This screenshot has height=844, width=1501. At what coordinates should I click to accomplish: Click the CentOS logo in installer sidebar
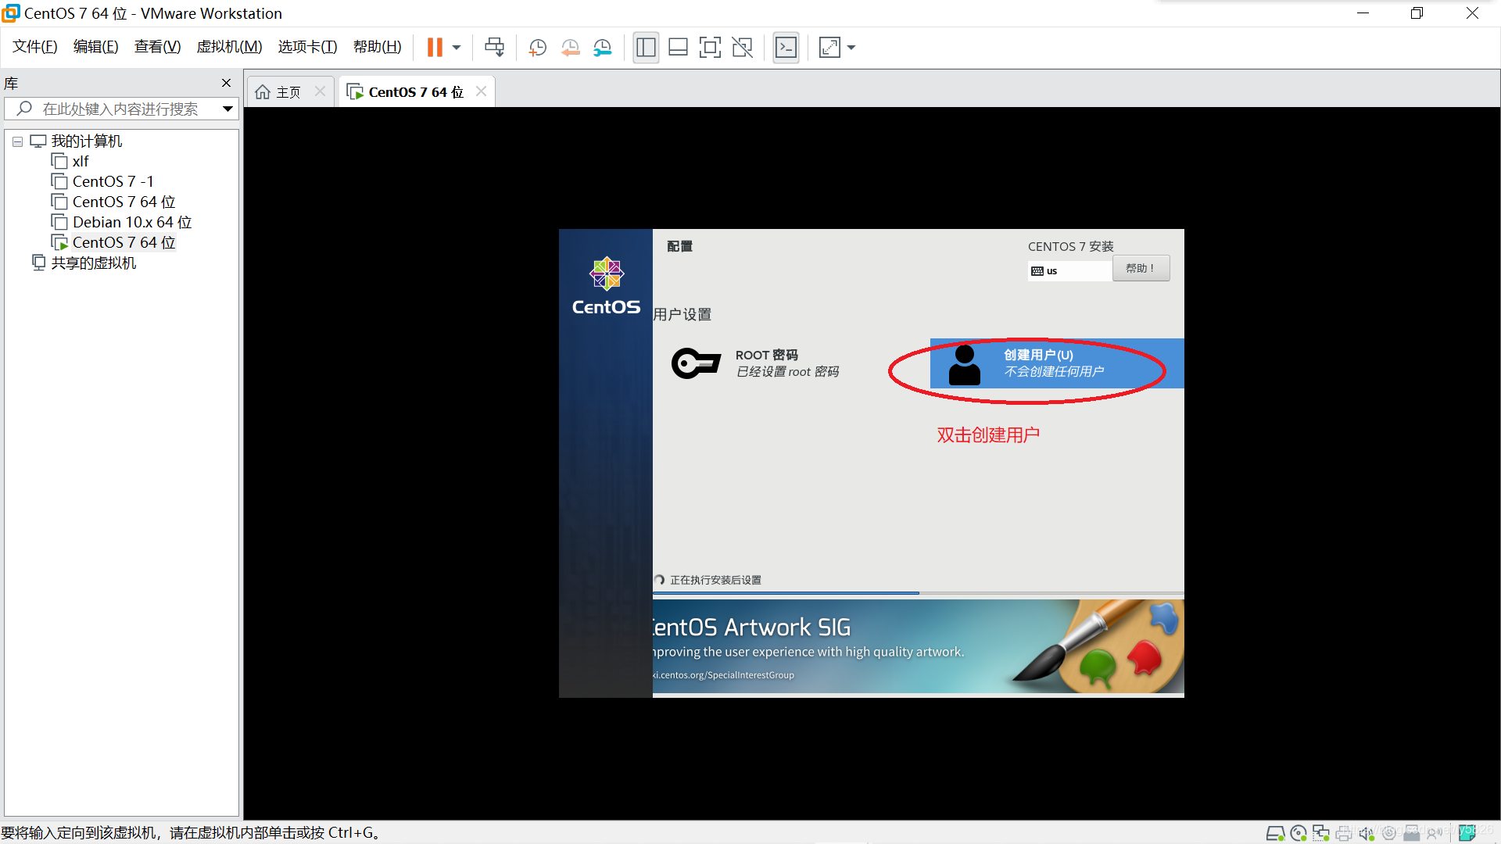pos(606,287)
